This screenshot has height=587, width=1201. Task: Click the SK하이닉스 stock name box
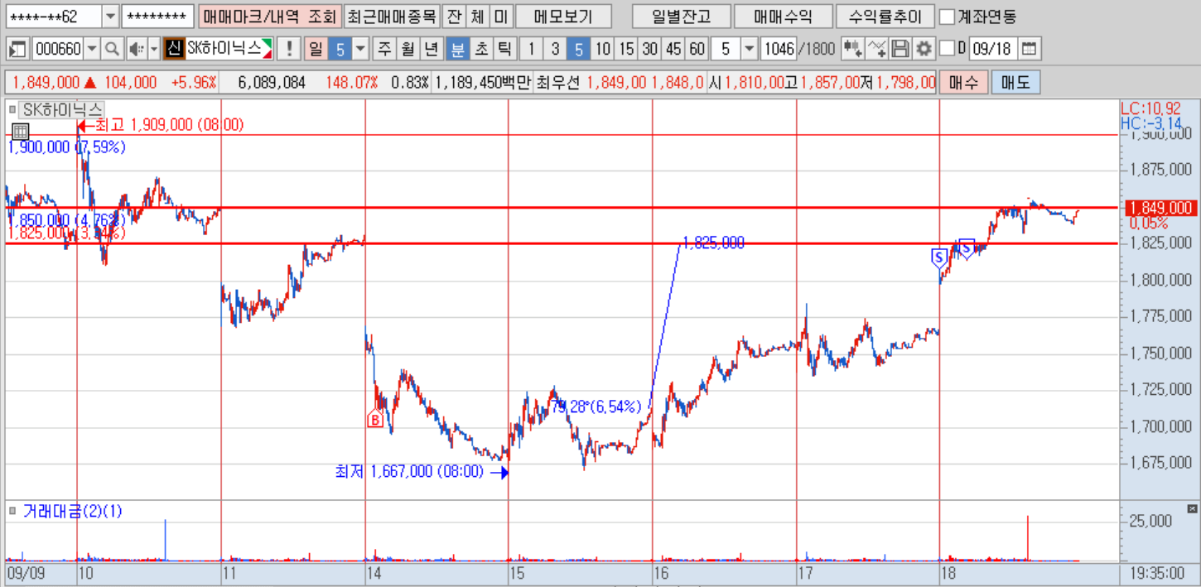click(229, 49)
